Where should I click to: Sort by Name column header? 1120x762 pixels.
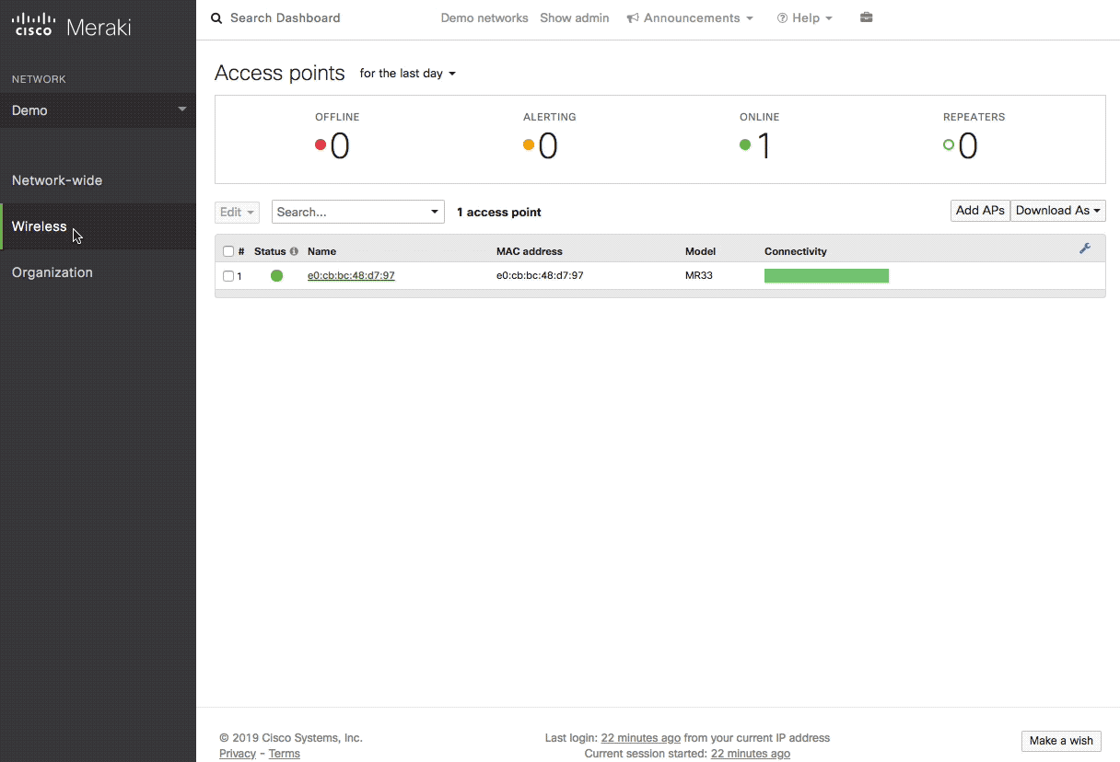point(322,251)
